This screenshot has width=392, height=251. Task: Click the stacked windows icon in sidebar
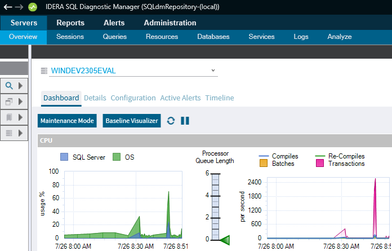coord(9,102)
